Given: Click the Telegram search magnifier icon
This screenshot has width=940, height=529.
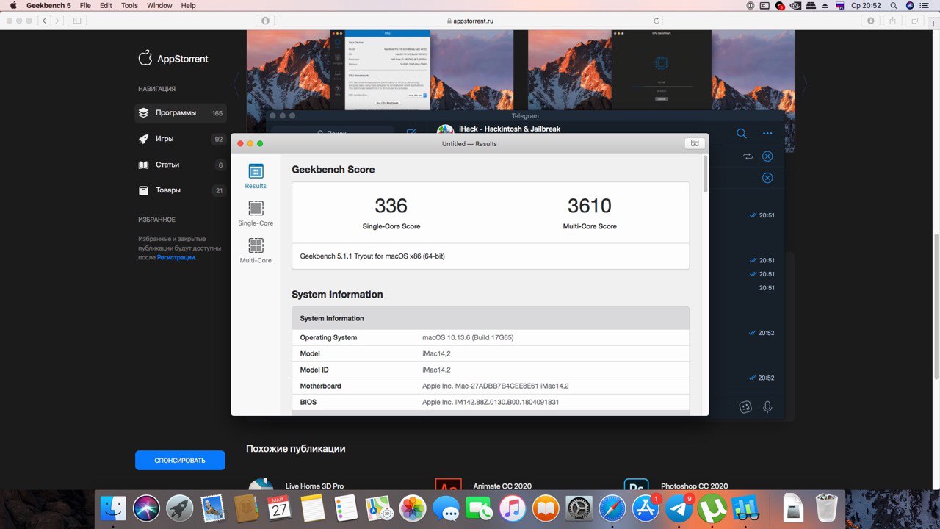Looking at the screenshot, I should tap(742, 133).
